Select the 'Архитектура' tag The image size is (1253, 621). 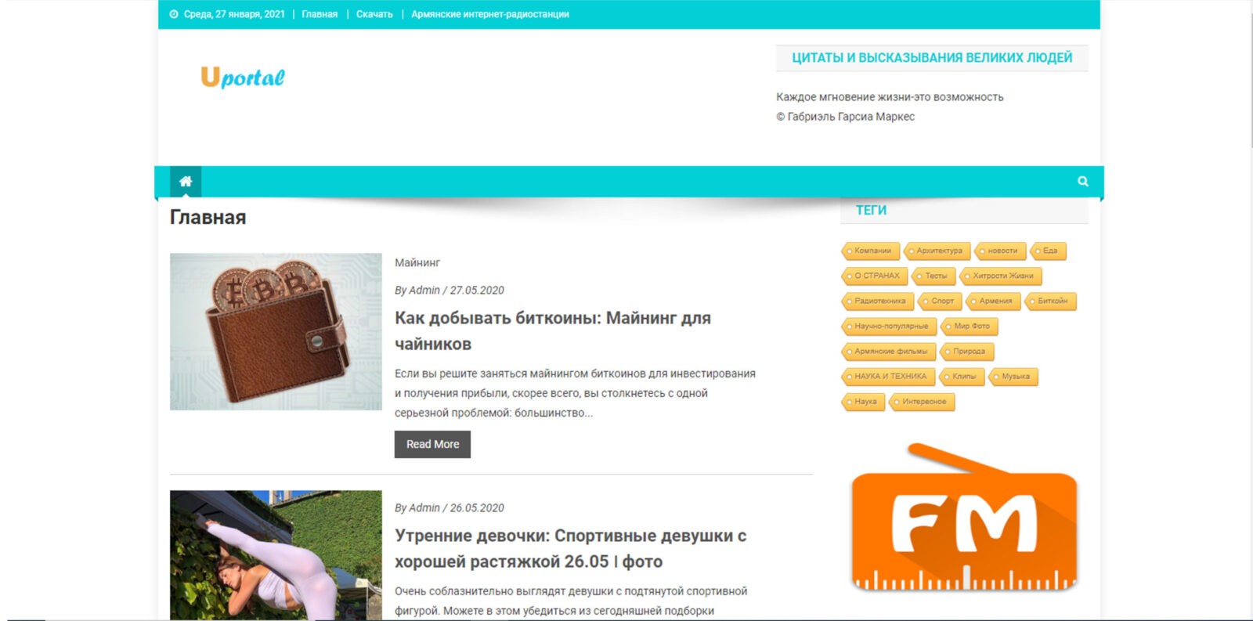coord(938,251)
